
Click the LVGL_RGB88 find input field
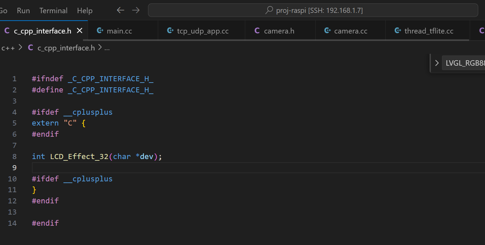pos(464,63)
